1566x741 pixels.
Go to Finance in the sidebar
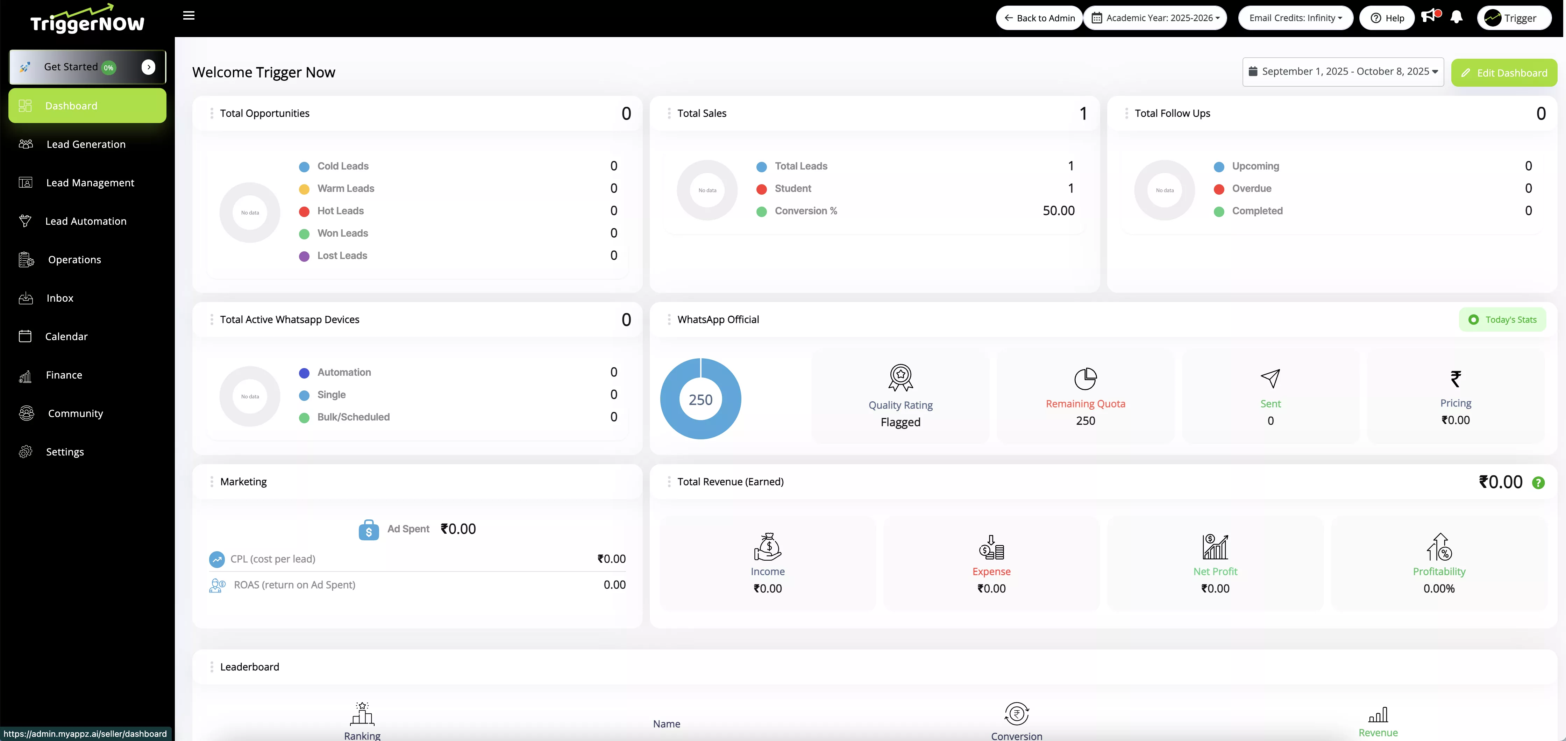click(64, 375)
